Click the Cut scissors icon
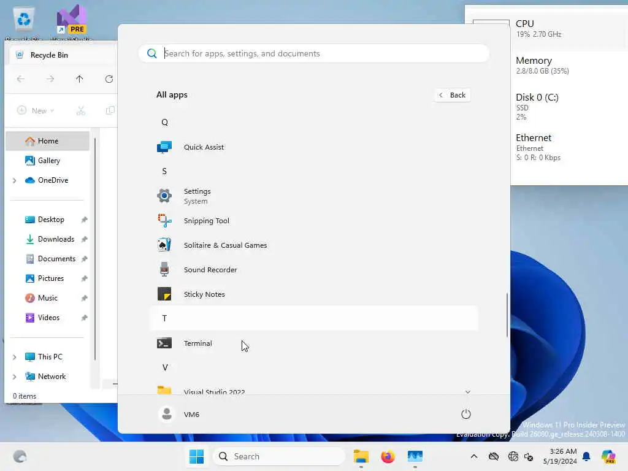Viewport: 628px width, 471px height. tap(81, 110)
